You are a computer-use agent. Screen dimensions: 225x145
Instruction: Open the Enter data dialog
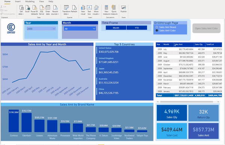(48, 10)
